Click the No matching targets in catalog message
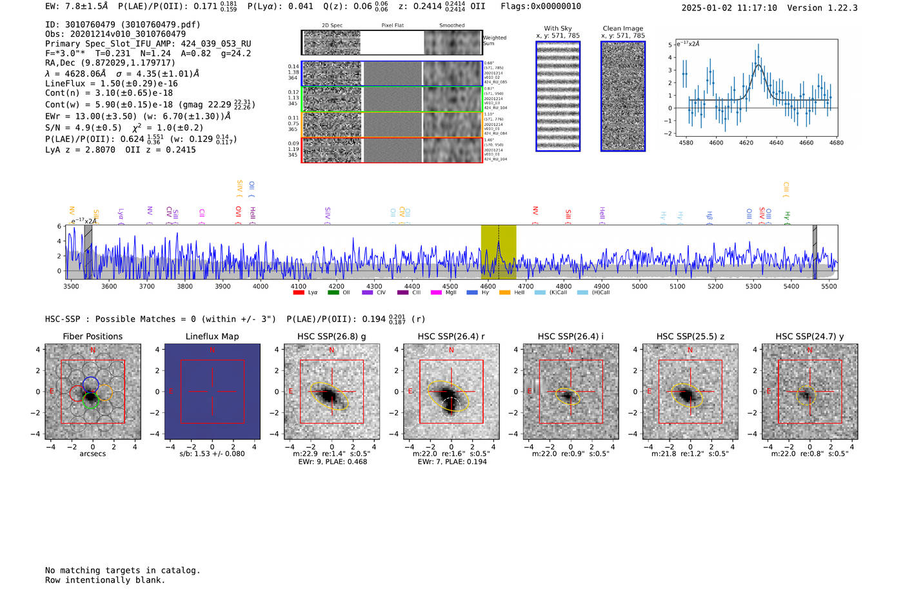903x615 pixels. 123,570
